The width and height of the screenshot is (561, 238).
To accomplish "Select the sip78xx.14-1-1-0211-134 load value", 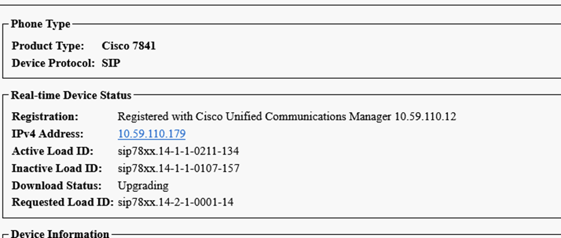I will pyautogui.click(x=178, y=151).
